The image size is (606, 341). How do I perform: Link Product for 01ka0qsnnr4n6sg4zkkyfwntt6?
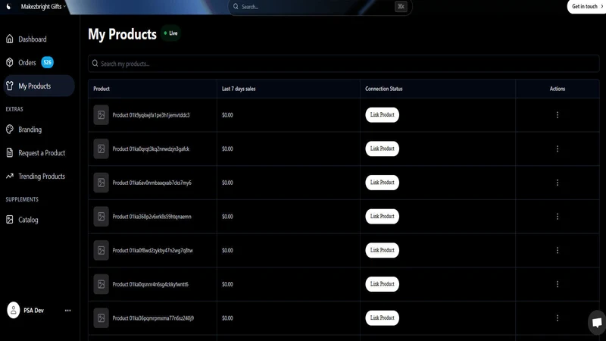[x=383, y=284]
